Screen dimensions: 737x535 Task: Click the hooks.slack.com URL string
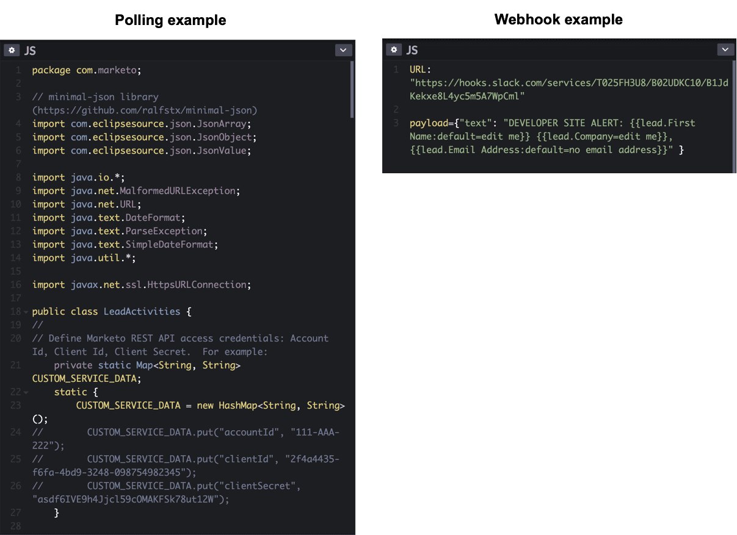(x=569, y=90)
